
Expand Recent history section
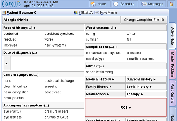pyautogui.click(x=43, y=28)
